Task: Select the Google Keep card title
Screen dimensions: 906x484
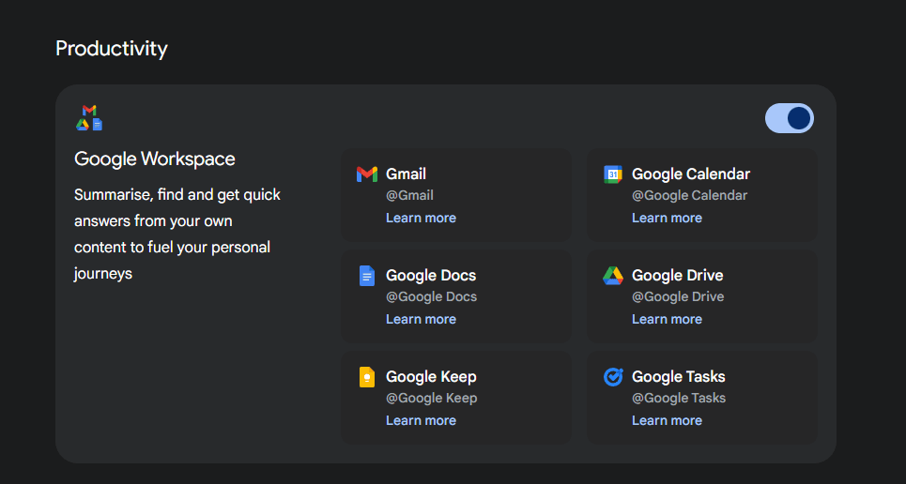Action: coord(431,376)
